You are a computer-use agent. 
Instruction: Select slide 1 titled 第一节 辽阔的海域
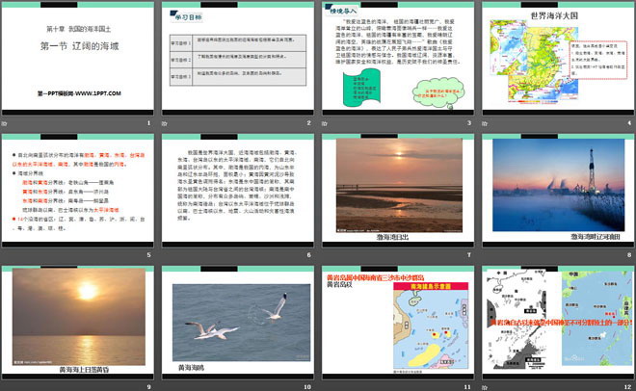click(78, 59)
